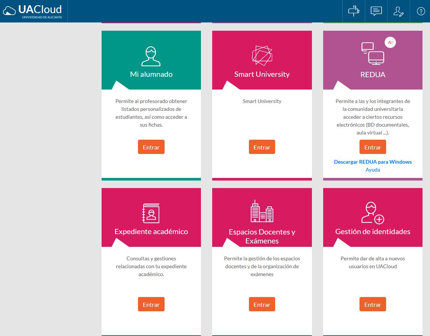430x336 pixels.
Task: Click the Mi alumnado card title
Action: pyautogui.click(x=151, y=74)
